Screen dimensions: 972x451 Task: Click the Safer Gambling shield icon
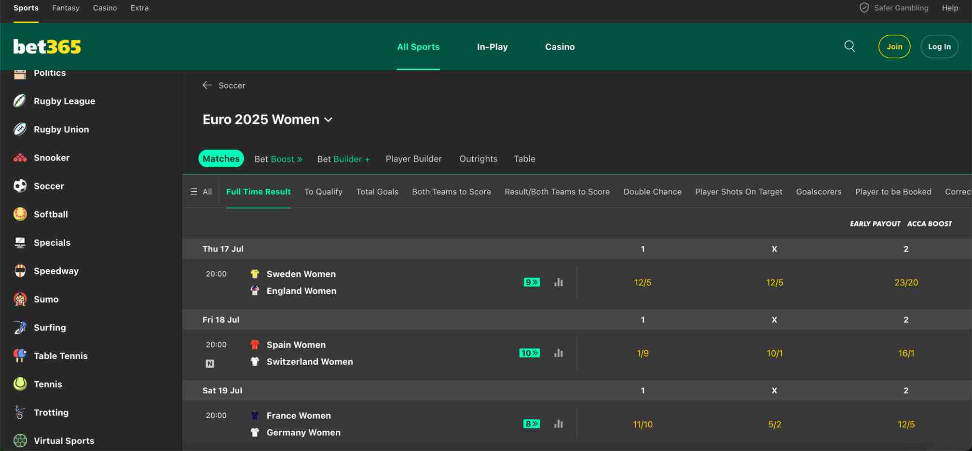click(864, 8)
